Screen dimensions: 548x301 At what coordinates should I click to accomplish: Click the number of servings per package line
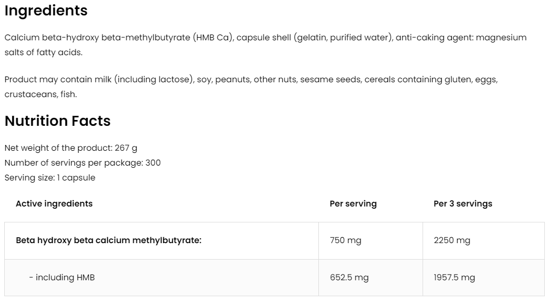click(x=82, y=163)
